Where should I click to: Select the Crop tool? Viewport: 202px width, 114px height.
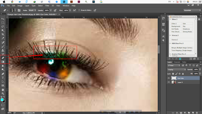click(3, 34)
